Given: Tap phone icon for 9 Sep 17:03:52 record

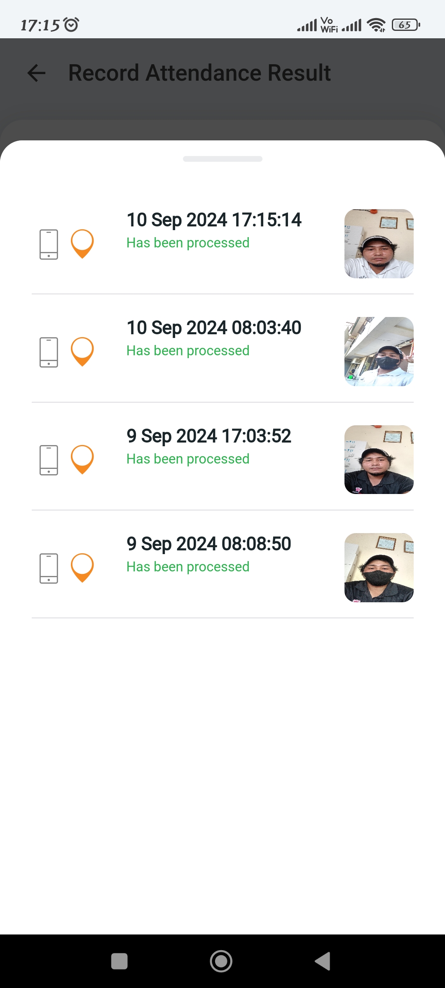Looking at the screenshot, I should click(49, 460).
